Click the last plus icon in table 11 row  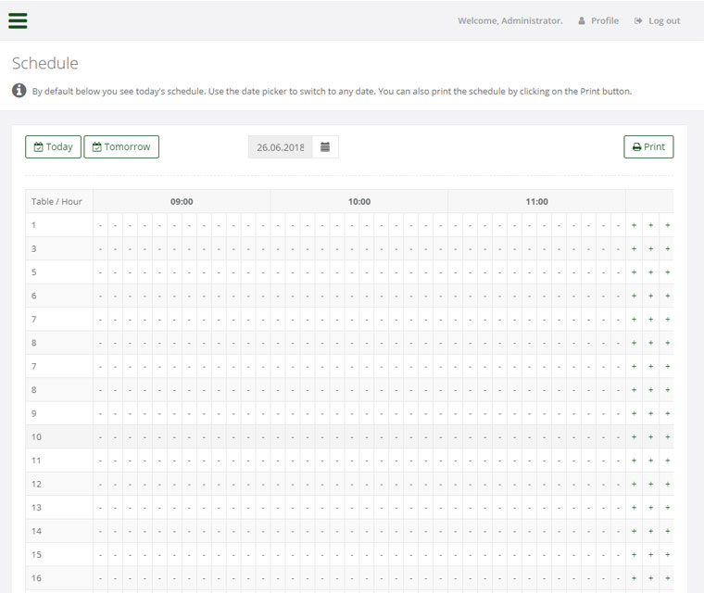point(668,461)
